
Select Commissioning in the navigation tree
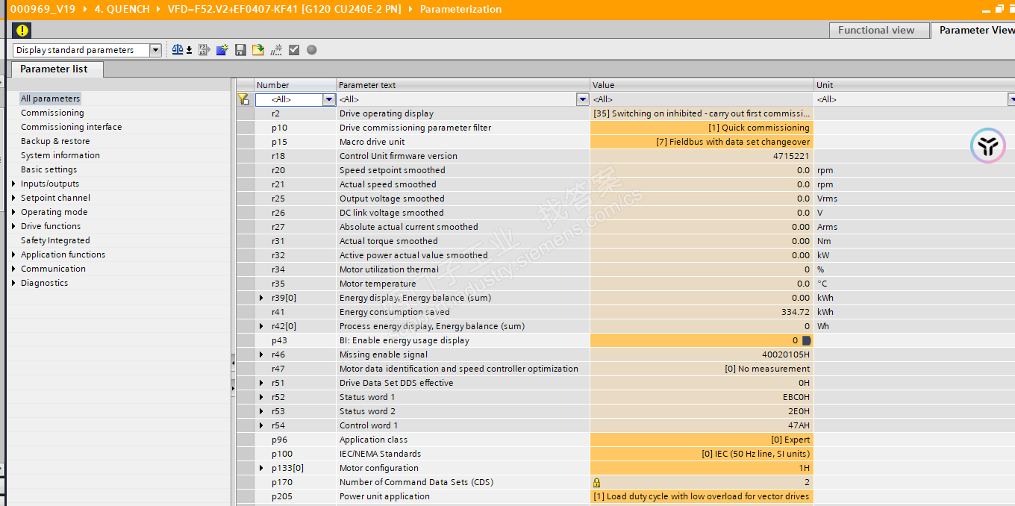click(x=52, y=113)
